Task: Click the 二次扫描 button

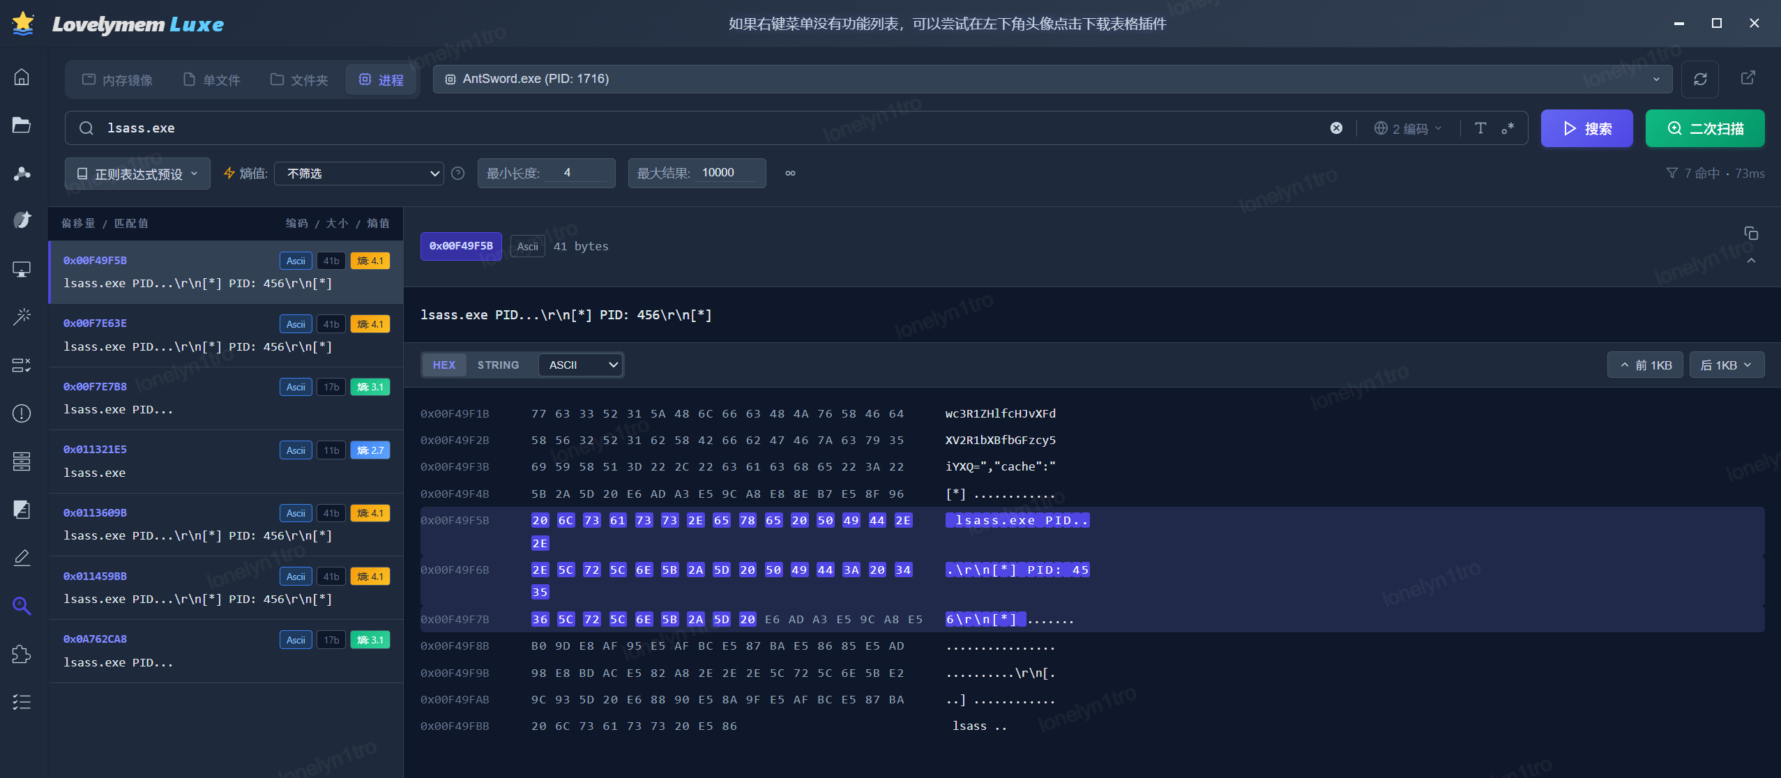Action: pyautogui.click(x=1704, y=128)
